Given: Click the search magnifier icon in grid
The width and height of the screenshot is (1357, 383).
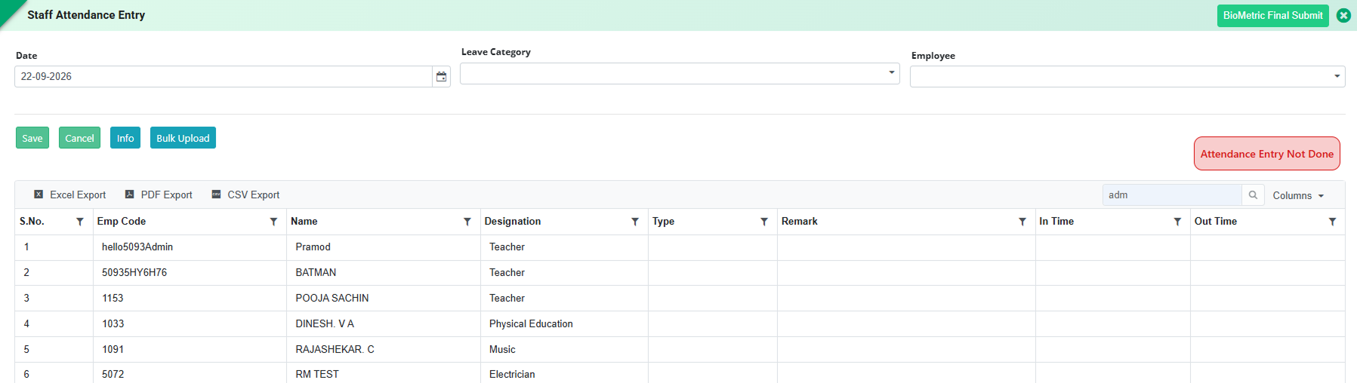Looking at the screenshot, I should (1253, 195).
